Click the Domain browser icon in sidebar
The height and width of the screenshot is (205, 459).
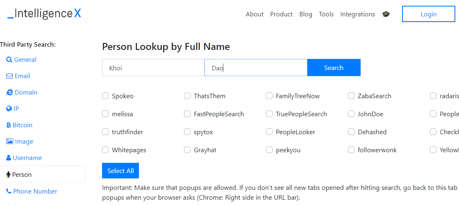coord(9,92)
